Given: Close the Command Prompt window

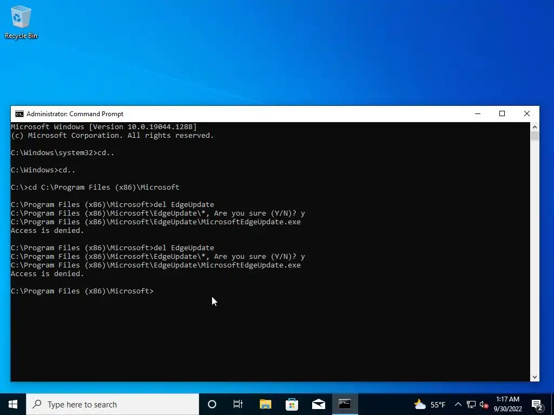Looking at the screenshot, I should pos(527,113).
